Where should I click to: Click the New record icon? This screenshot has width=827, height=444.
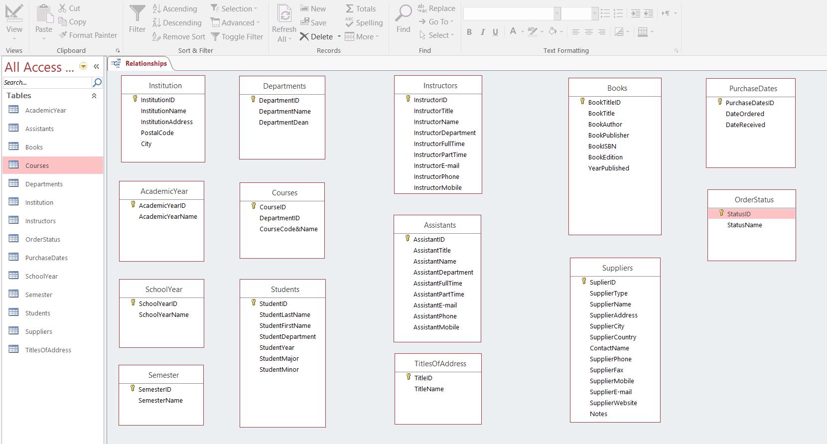pyautogui.click(x=304, y=8)
